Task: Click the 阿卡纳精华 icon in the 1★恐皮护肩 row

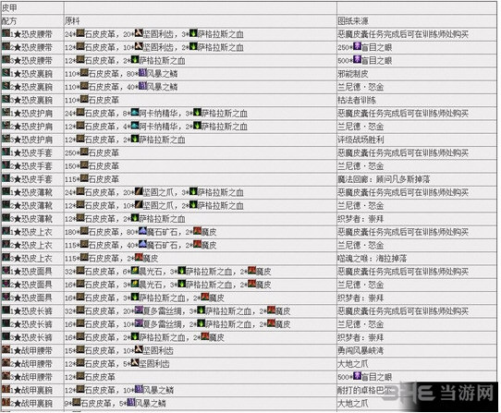Action: tap(135, 113)
